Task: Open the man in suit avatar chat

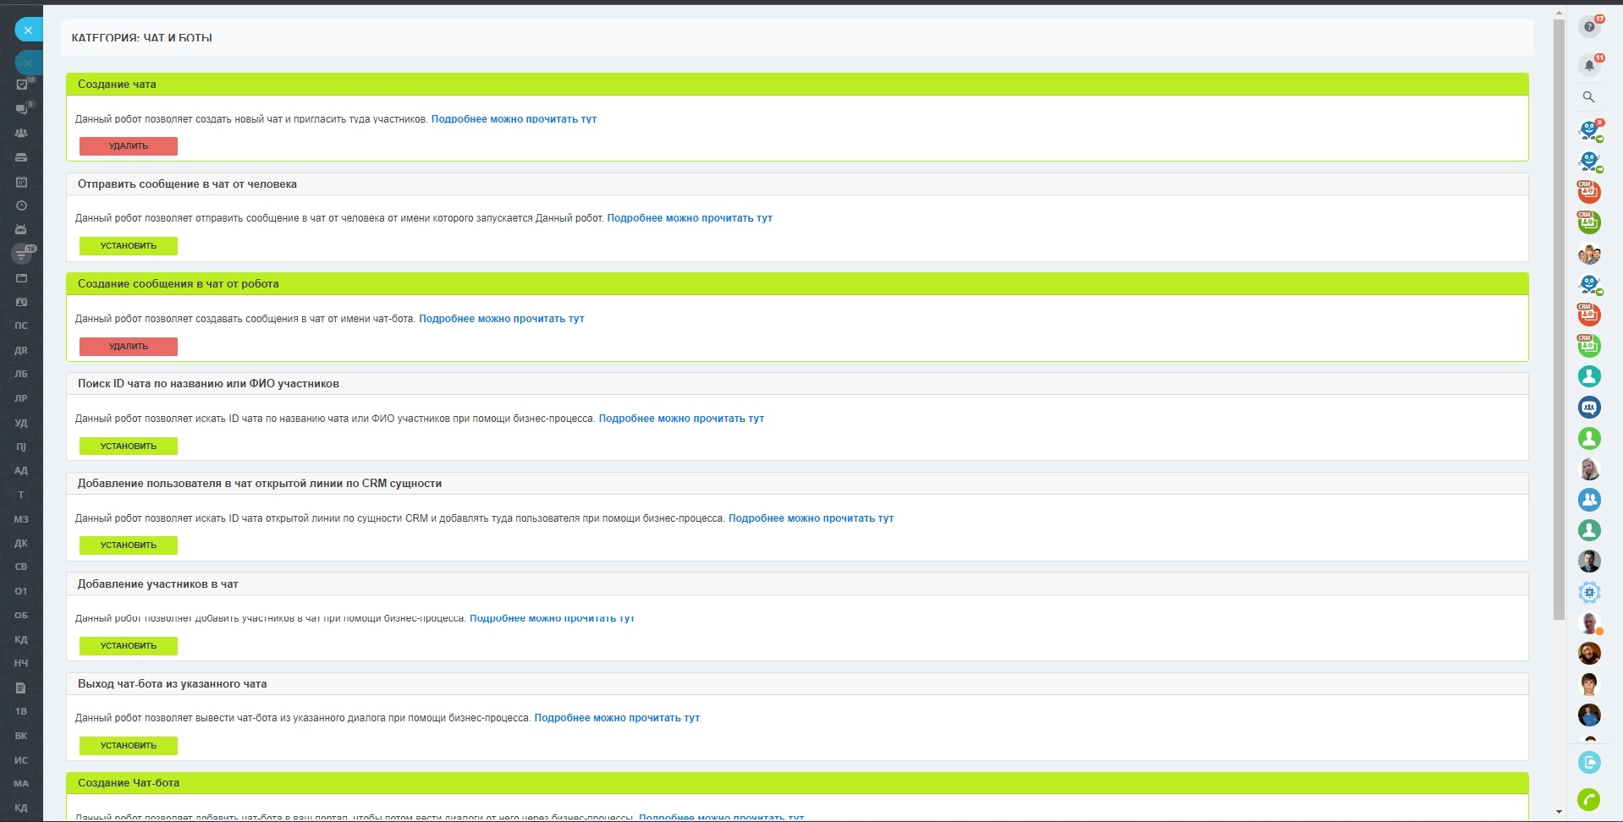Action: coord(1589,561)
